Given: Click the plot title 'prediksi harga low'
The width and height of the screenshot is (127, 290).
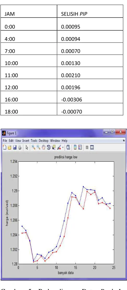Looking at the screenshot, I should click(66, 157).
